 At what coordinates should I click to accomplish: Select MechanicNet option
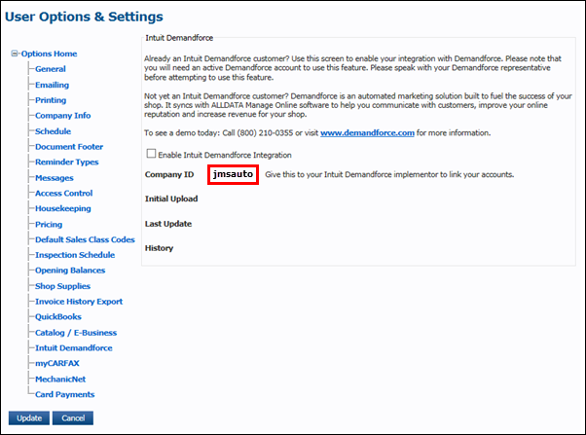point(60,379)
